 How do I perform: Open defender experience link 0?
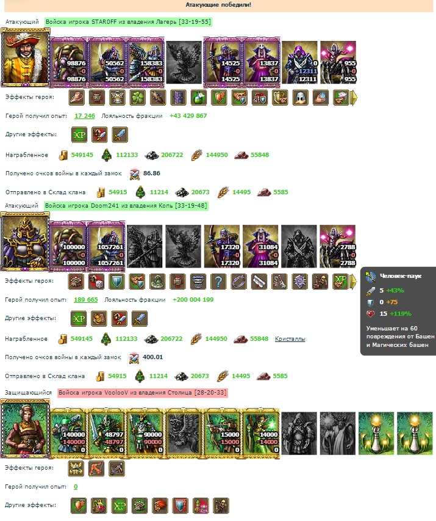(x=76, y=487)
